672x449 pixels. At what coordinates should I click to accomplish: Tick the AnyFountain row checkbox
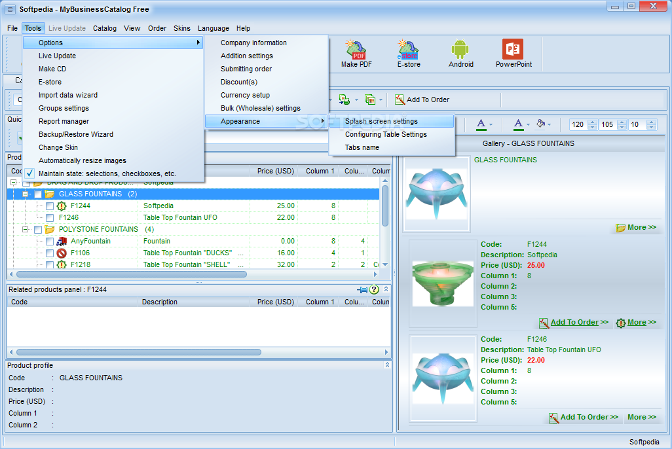(50, 242)
